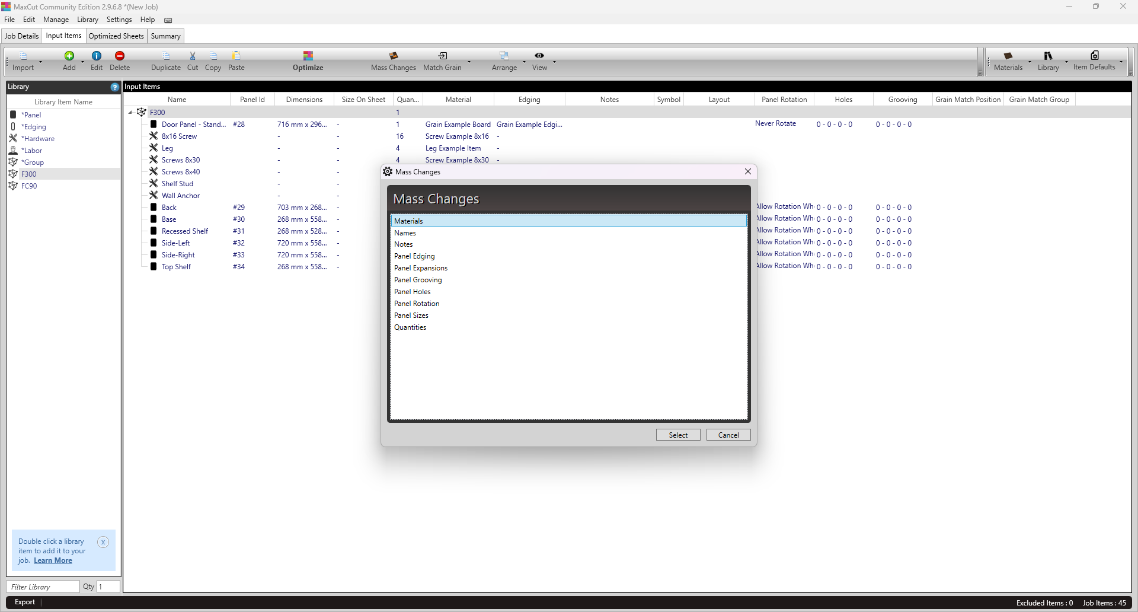Follow the Learn More link

(x=53, y=560)
